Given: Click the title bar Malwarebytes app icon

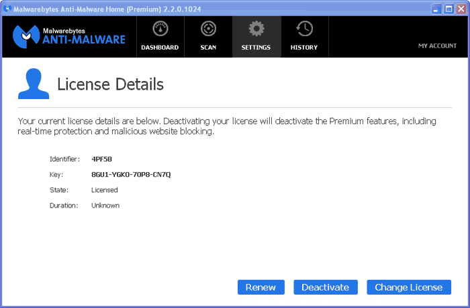Looking at the screenshot, I should (x=7, y=9).
